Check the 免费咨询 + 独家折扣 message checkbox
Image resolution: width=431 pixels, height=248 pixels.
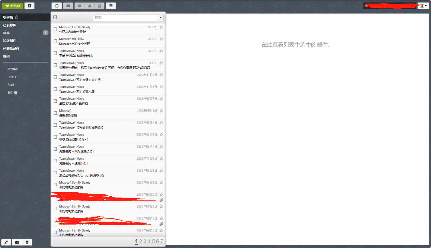click(55, 161)
